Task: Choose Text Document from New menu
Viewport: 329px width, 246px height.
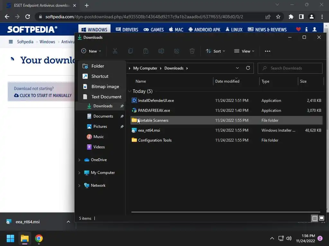Action: point(102,97)
